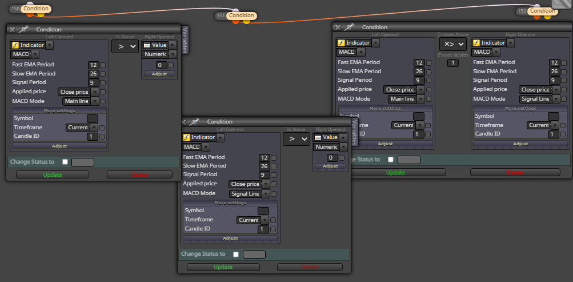573x282 pixels.
Task: Click Cross Width input field
Action: coord(453,63)
